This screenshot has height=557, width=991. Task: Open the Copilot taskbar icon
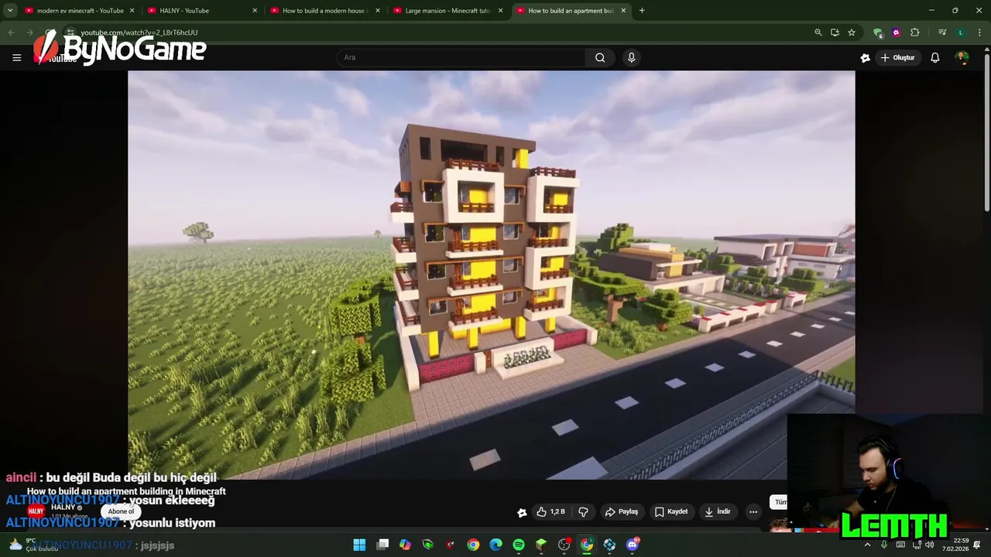pyautogui.click(x=405, y=545)
